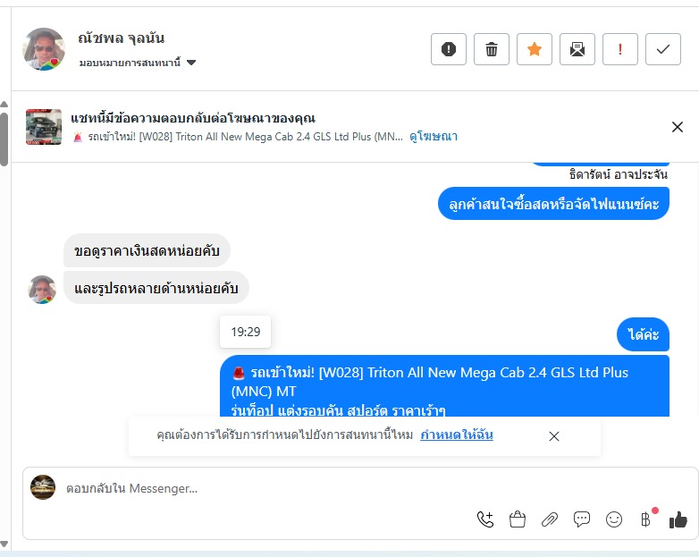This screenshot has height=557, width=699.
Task: Toggle the red exclamation priority flag
Action: [x=620, y=49]
